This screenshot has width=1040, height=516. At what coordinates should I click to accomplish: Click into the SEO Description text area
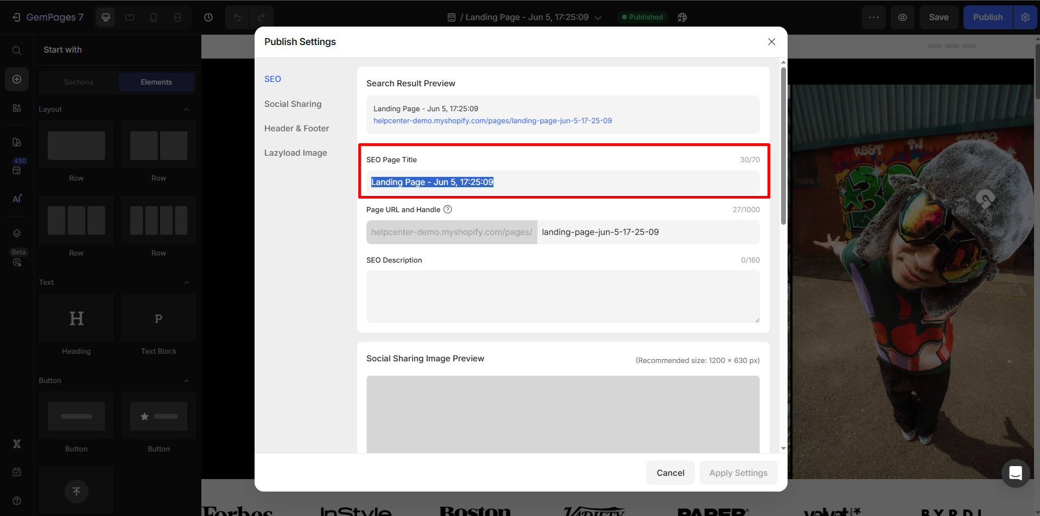pos(562,296)
